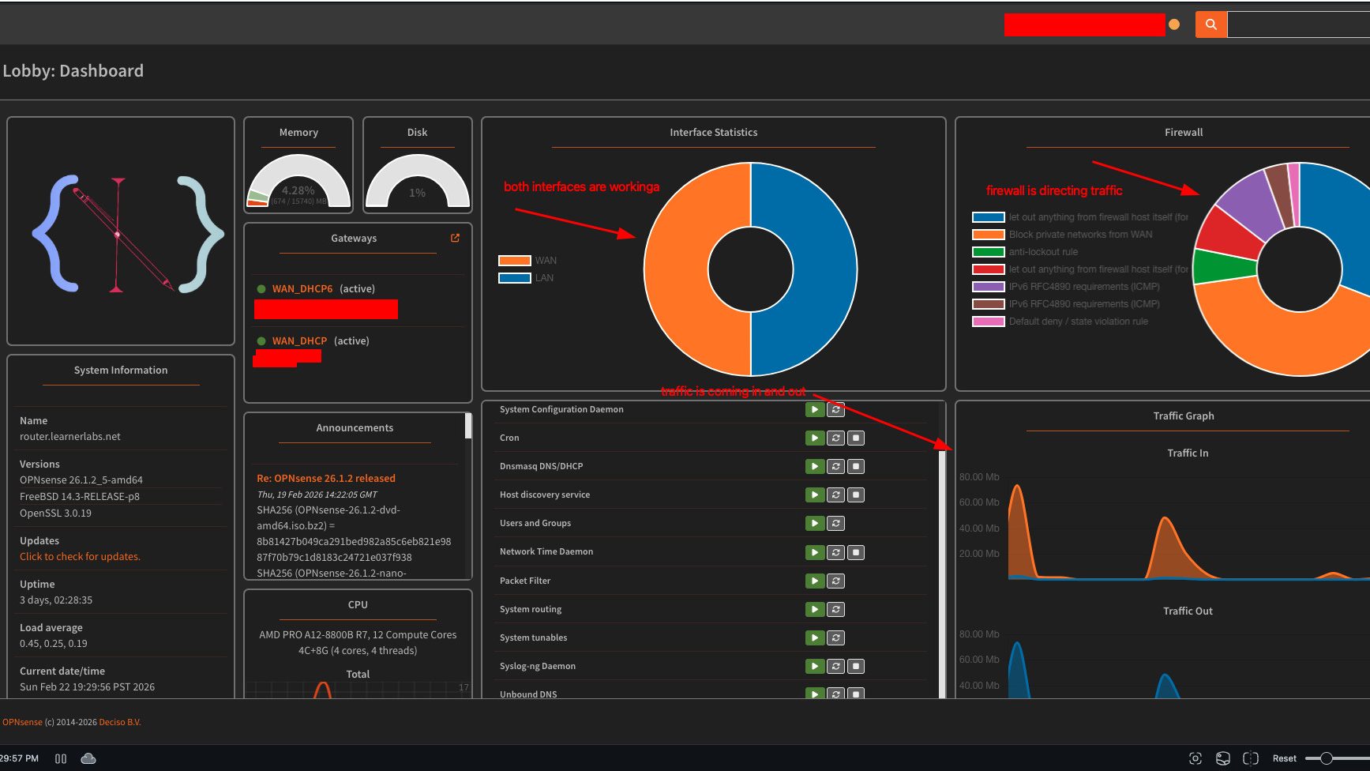Click 'Click to check for updates' link
This screenshot has height=771, width=1370.
80,557
